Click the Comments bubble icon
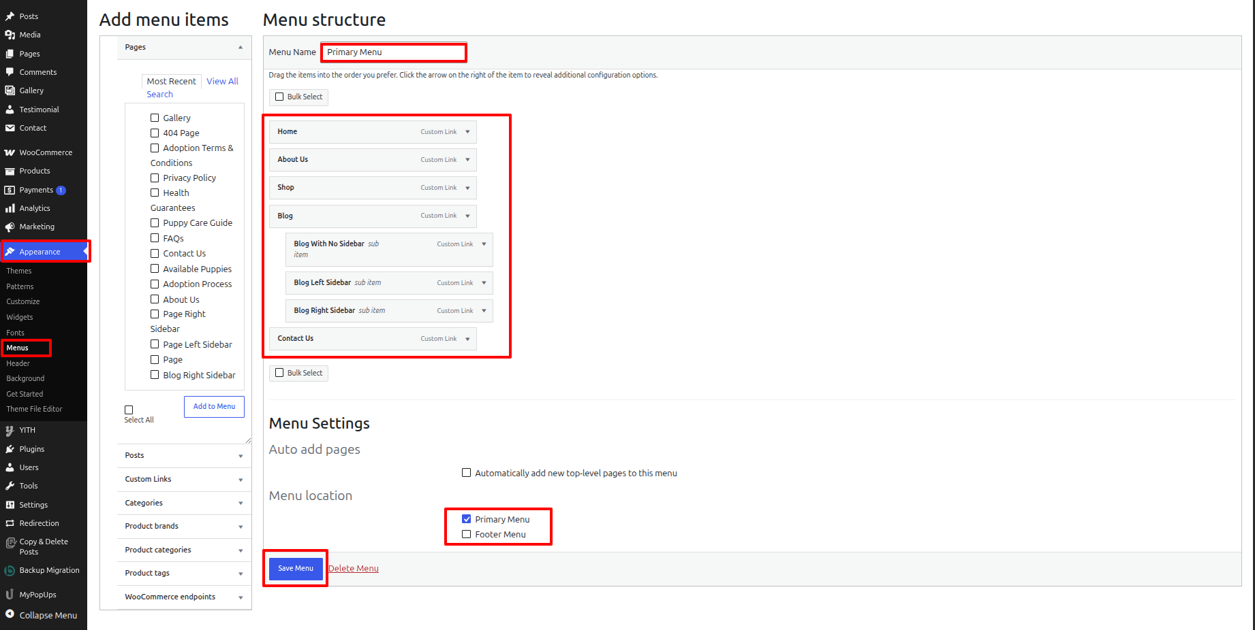 (10, 72)
